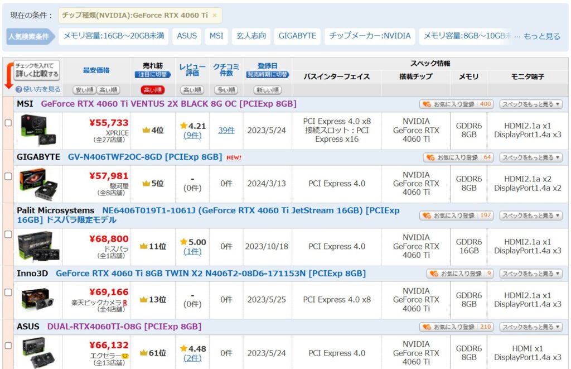Open the MSI card's (9件) reviews link
The image size is (571, 369).
(x=192, y=135)
